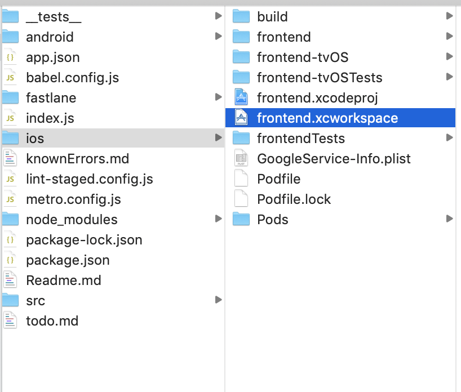Select package-lock.json in the list
461x392 pixels.
[84, 239]
